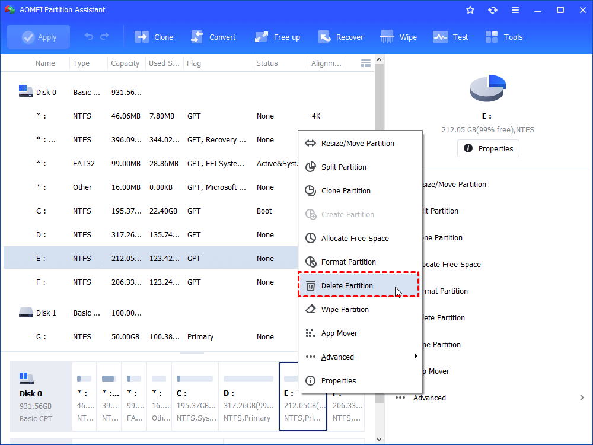Choose Resize/Move Partition in context menu
This screenshot has height=445, width=593.
[360, 144]
